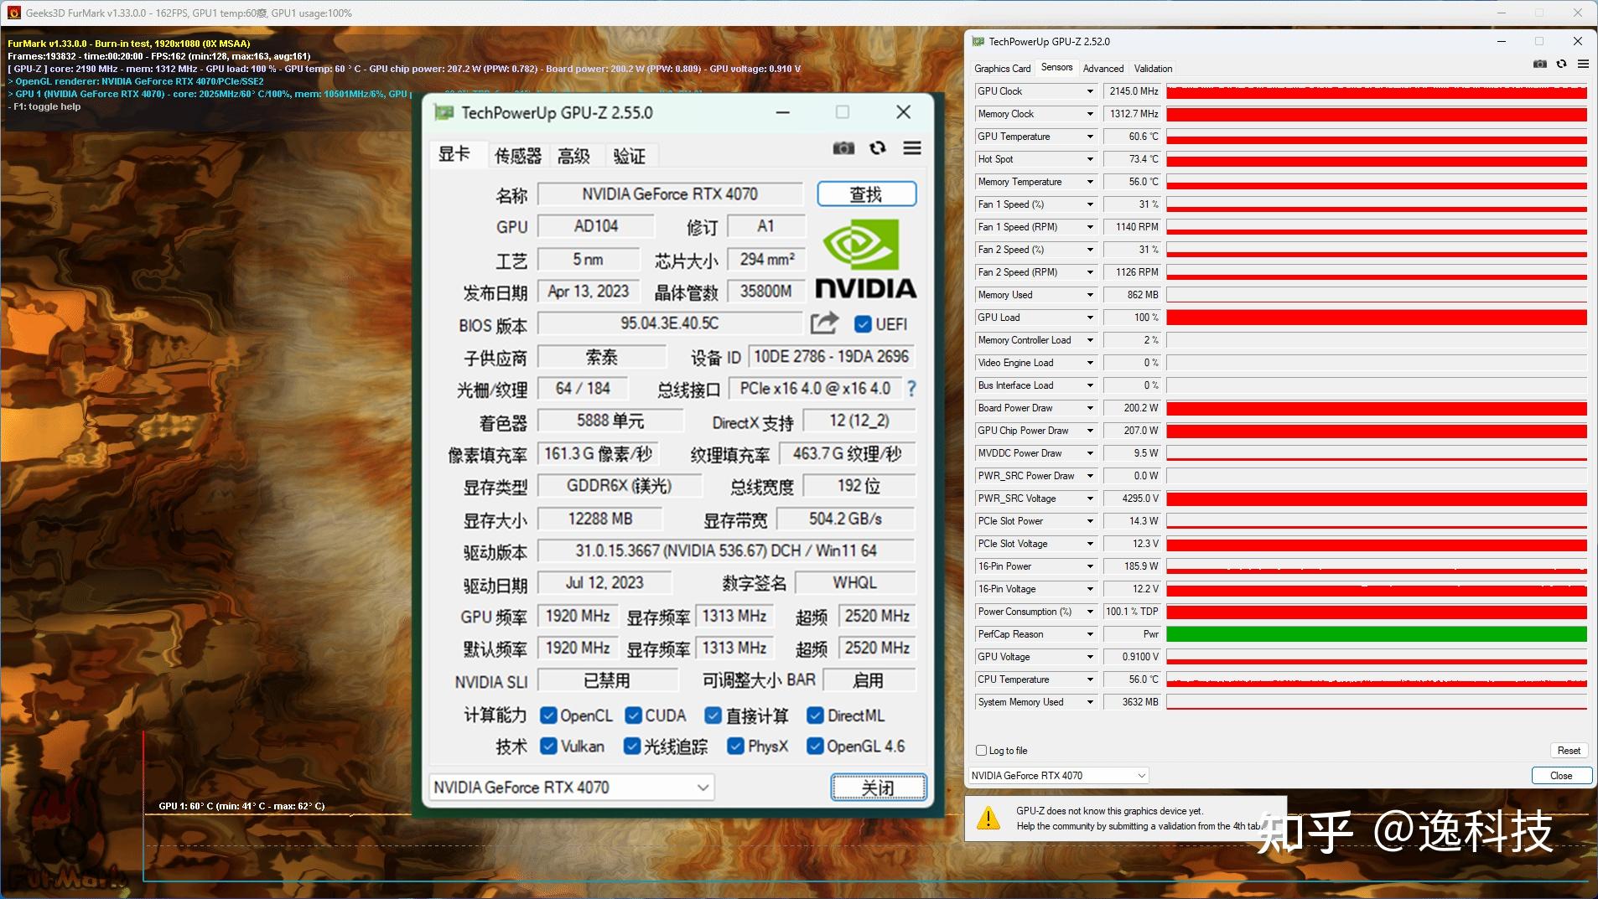
Task: Click the 显存类型 field GDDR6X (镁光)
Action: click(x=619, y=486)
